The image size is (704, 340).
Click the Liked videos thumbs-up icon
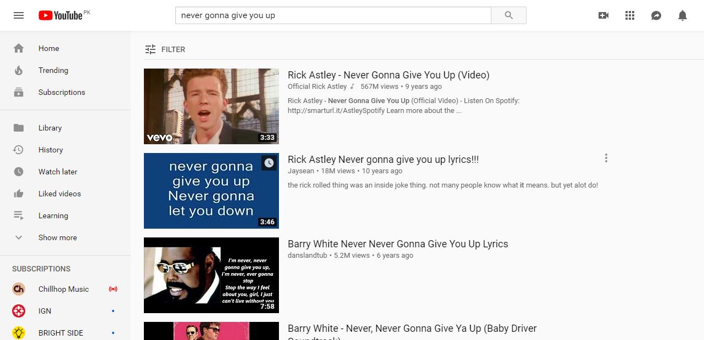[19, 194]
